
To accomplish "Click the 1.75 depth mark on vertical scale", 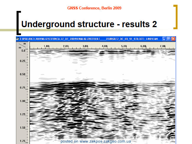I will [x=22, y=141].
